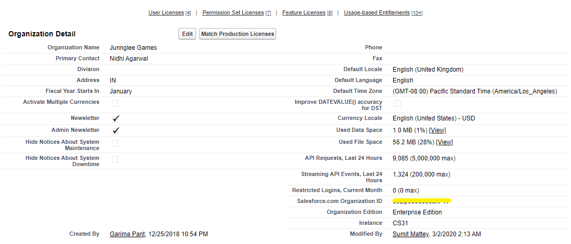The width and height of the screenshot is (571, 244).
Task: Open the User Licenses link
Action: click(166, 12)
